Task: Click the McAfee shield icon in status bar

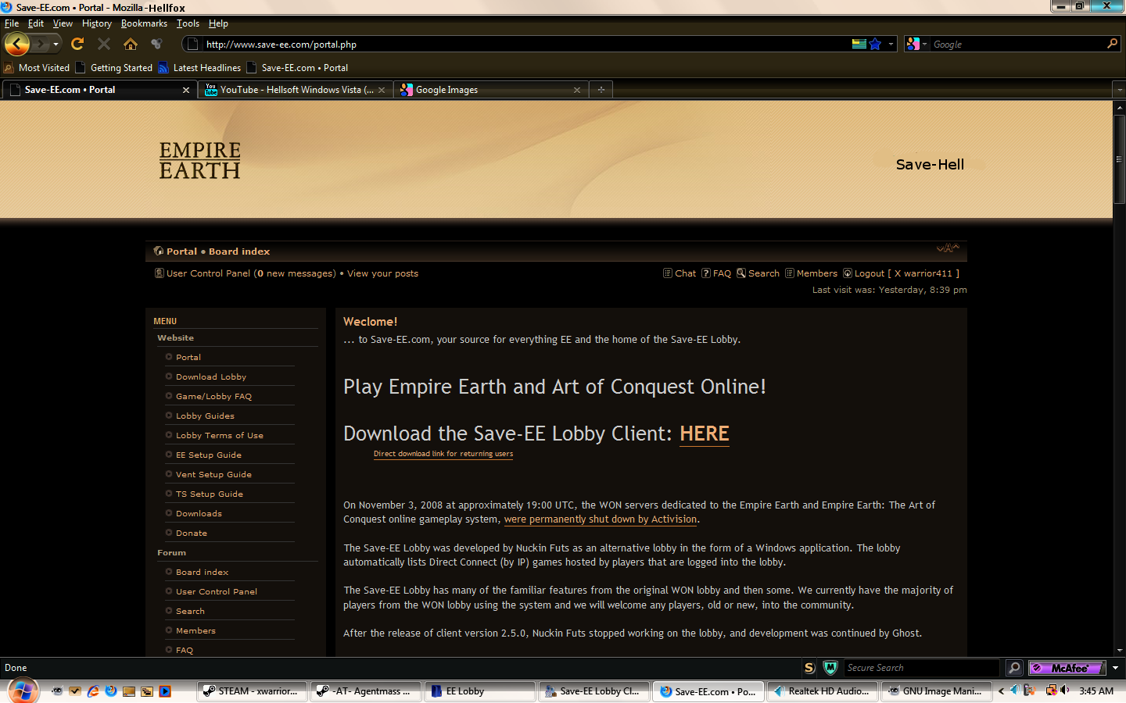Action: 830,668
